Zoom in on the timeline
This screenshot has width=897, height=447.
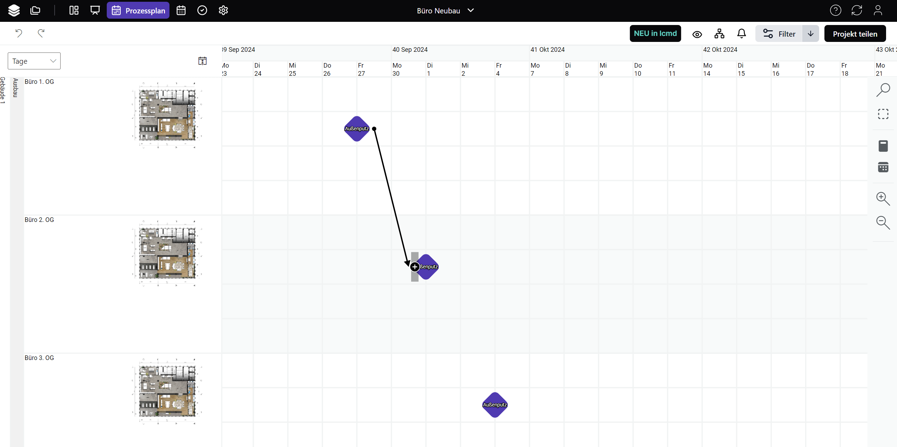point(883,199)
